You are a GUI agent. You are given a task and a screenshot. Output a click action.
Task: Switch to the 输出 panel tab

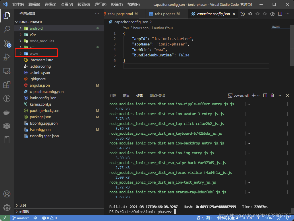[126, 96]
